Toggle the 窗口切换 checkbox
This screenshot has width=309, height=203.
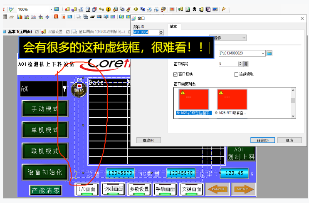point(176,74)
